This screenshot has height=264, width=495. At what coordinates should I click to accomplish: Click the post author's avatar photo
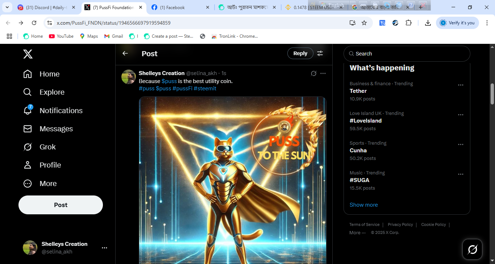point(129,77)
